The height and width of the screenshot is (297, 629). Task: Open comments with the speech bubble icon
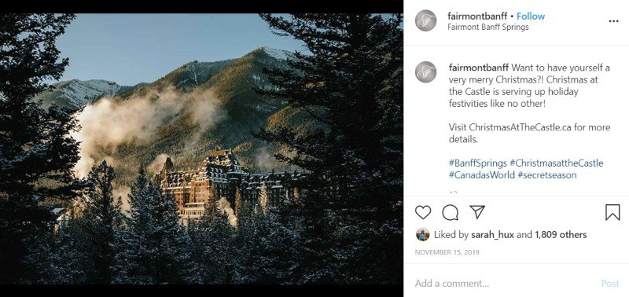tap(450, 212)
